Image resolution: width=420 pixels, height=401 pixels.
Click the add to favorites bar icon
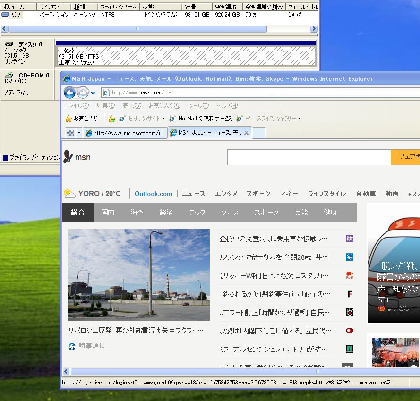111,119
